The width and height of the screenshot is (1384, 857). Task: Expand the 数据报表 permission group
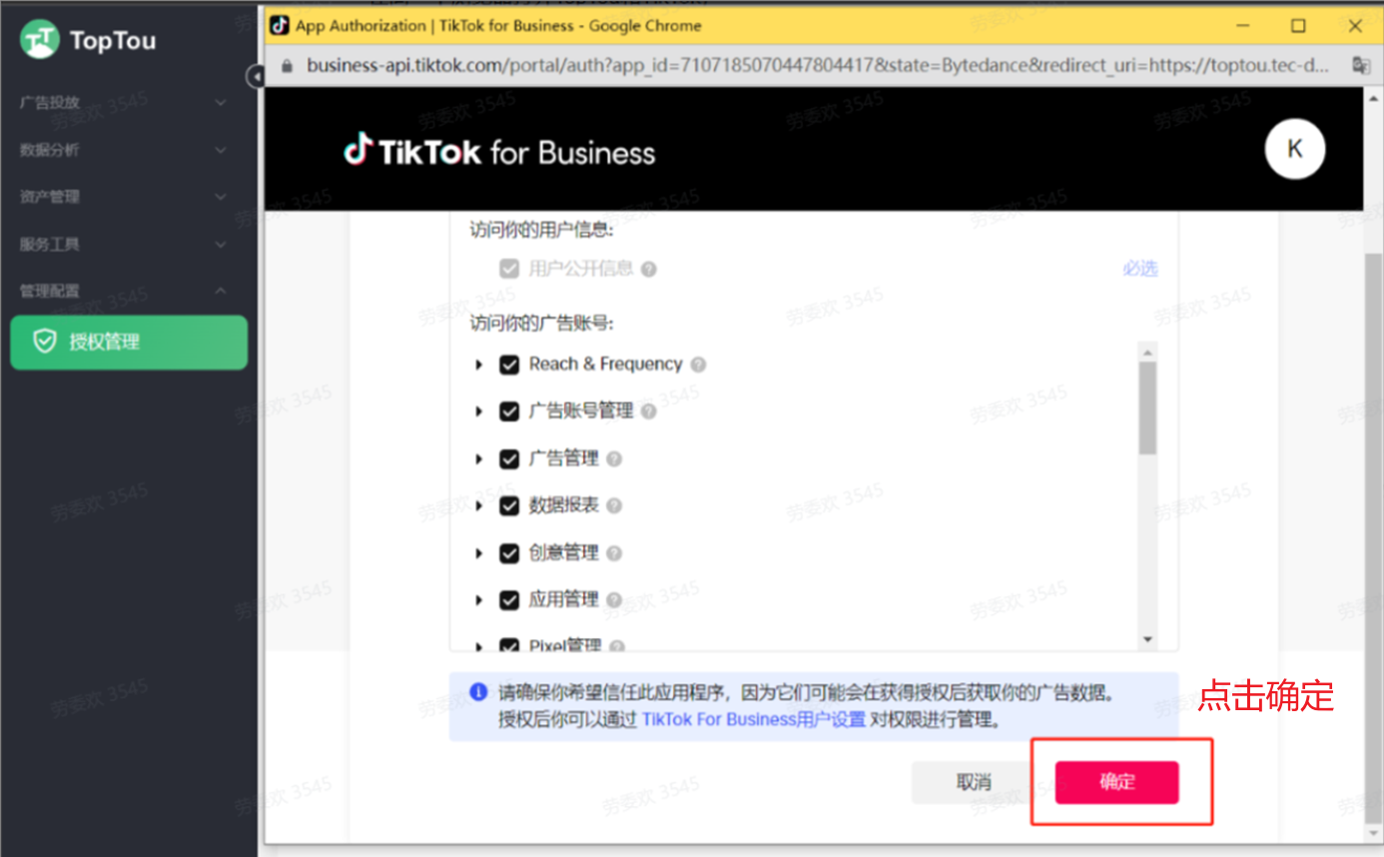point(479,506)
